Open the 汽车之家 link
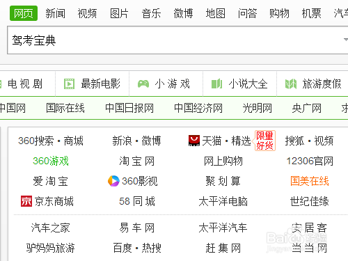348x261 pixels. click(x=50, y=228)
